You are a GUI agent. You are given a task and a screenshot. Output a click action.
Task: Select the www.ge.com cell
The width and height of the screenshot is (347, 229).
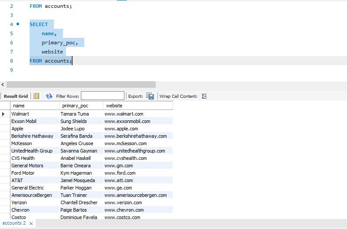[138, 188]
